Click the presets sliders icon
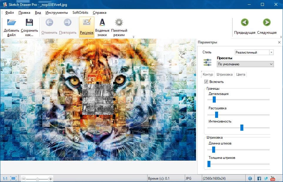 pyautogui.click(x=207, y=62)
